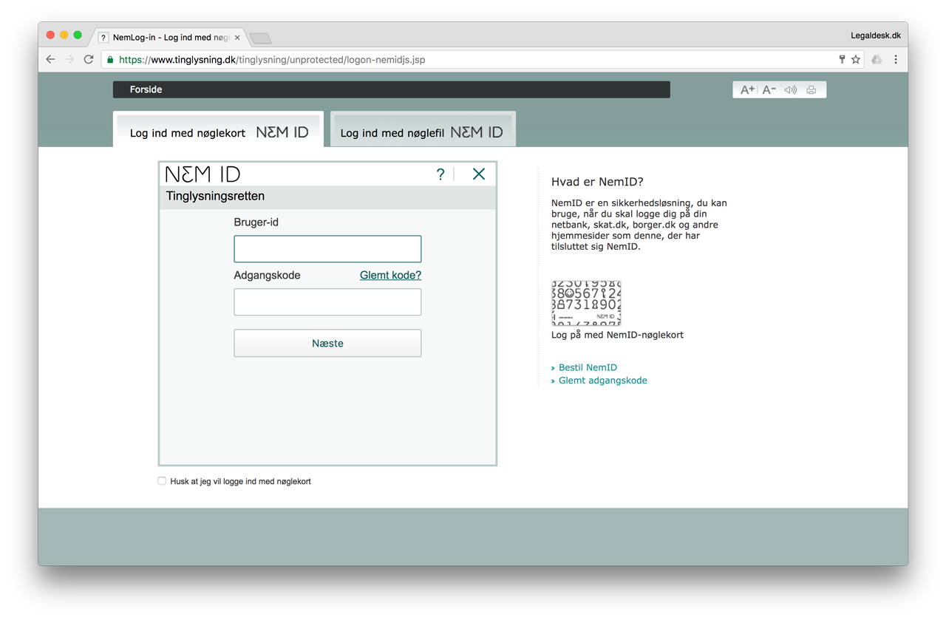Click the green fullscreen window button
This screenshot has height=620, width=946.
coord(78,35)
